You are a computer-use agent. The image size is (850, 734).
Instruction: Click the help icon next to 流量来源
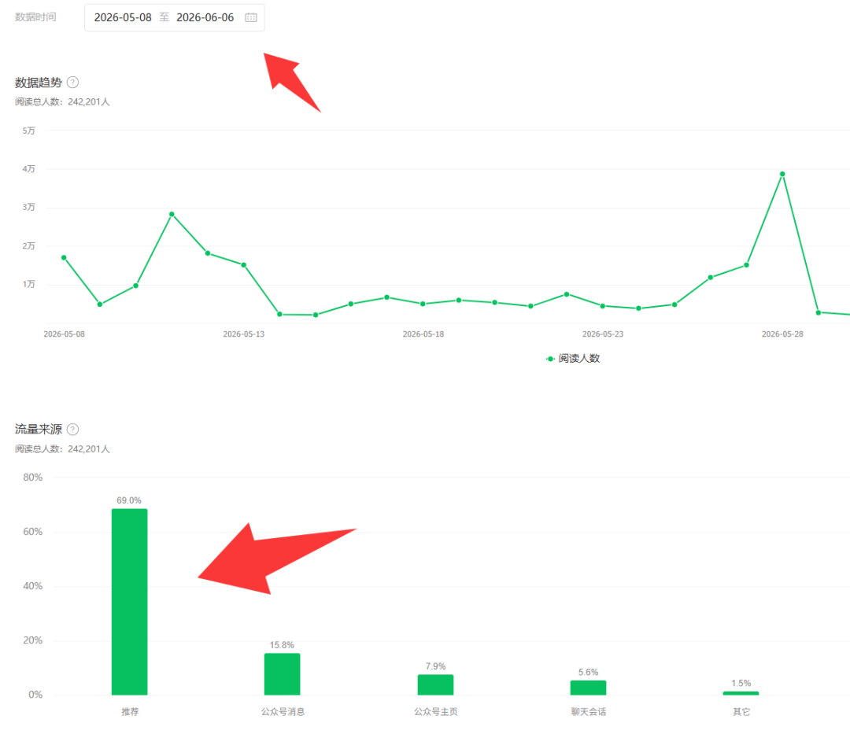pos(72,430)
